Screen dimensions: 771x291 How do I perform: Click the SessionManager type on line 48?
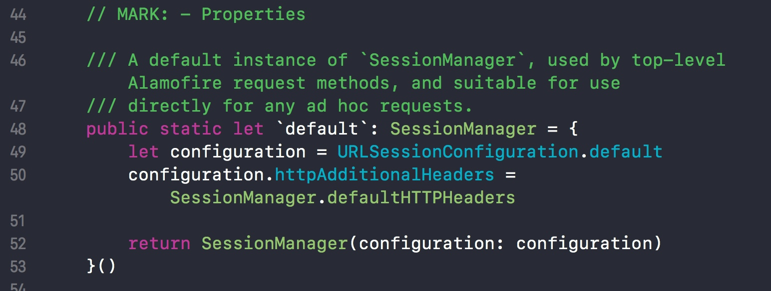(x=463, y=130)
